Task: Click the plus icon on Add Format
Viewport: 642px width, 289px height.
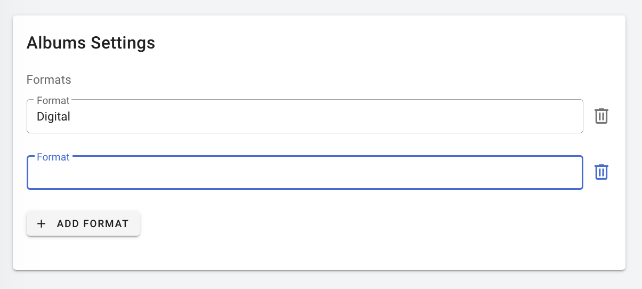Action: (x=42, y=223)
